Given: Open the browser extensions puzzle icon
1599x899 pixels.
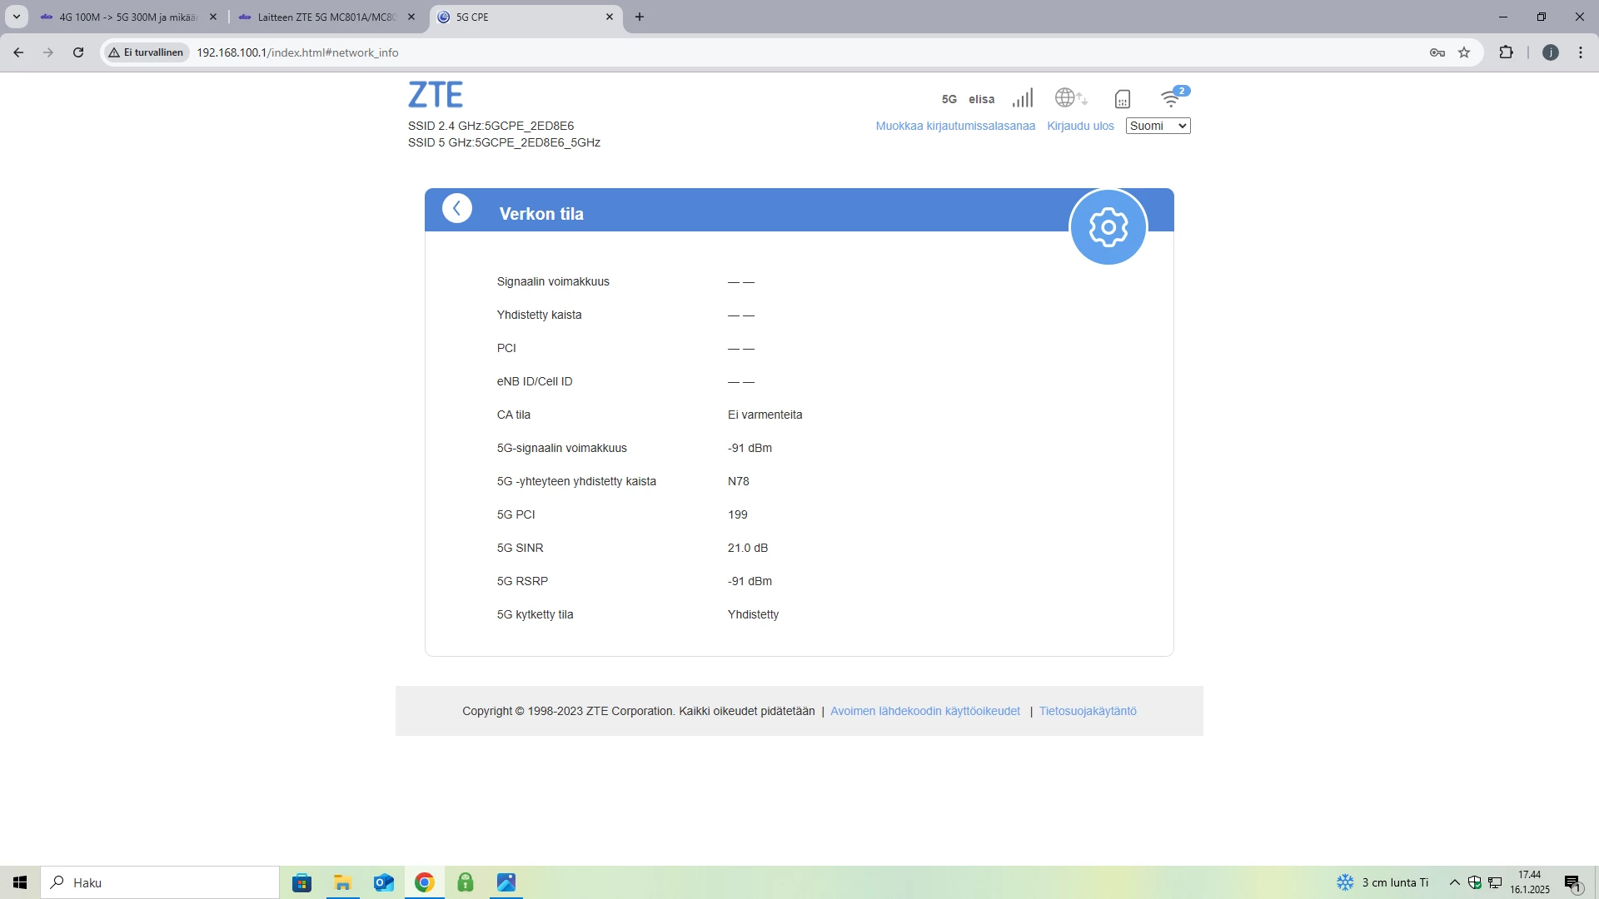Looking at the screenshot, I should [1506, 52].
